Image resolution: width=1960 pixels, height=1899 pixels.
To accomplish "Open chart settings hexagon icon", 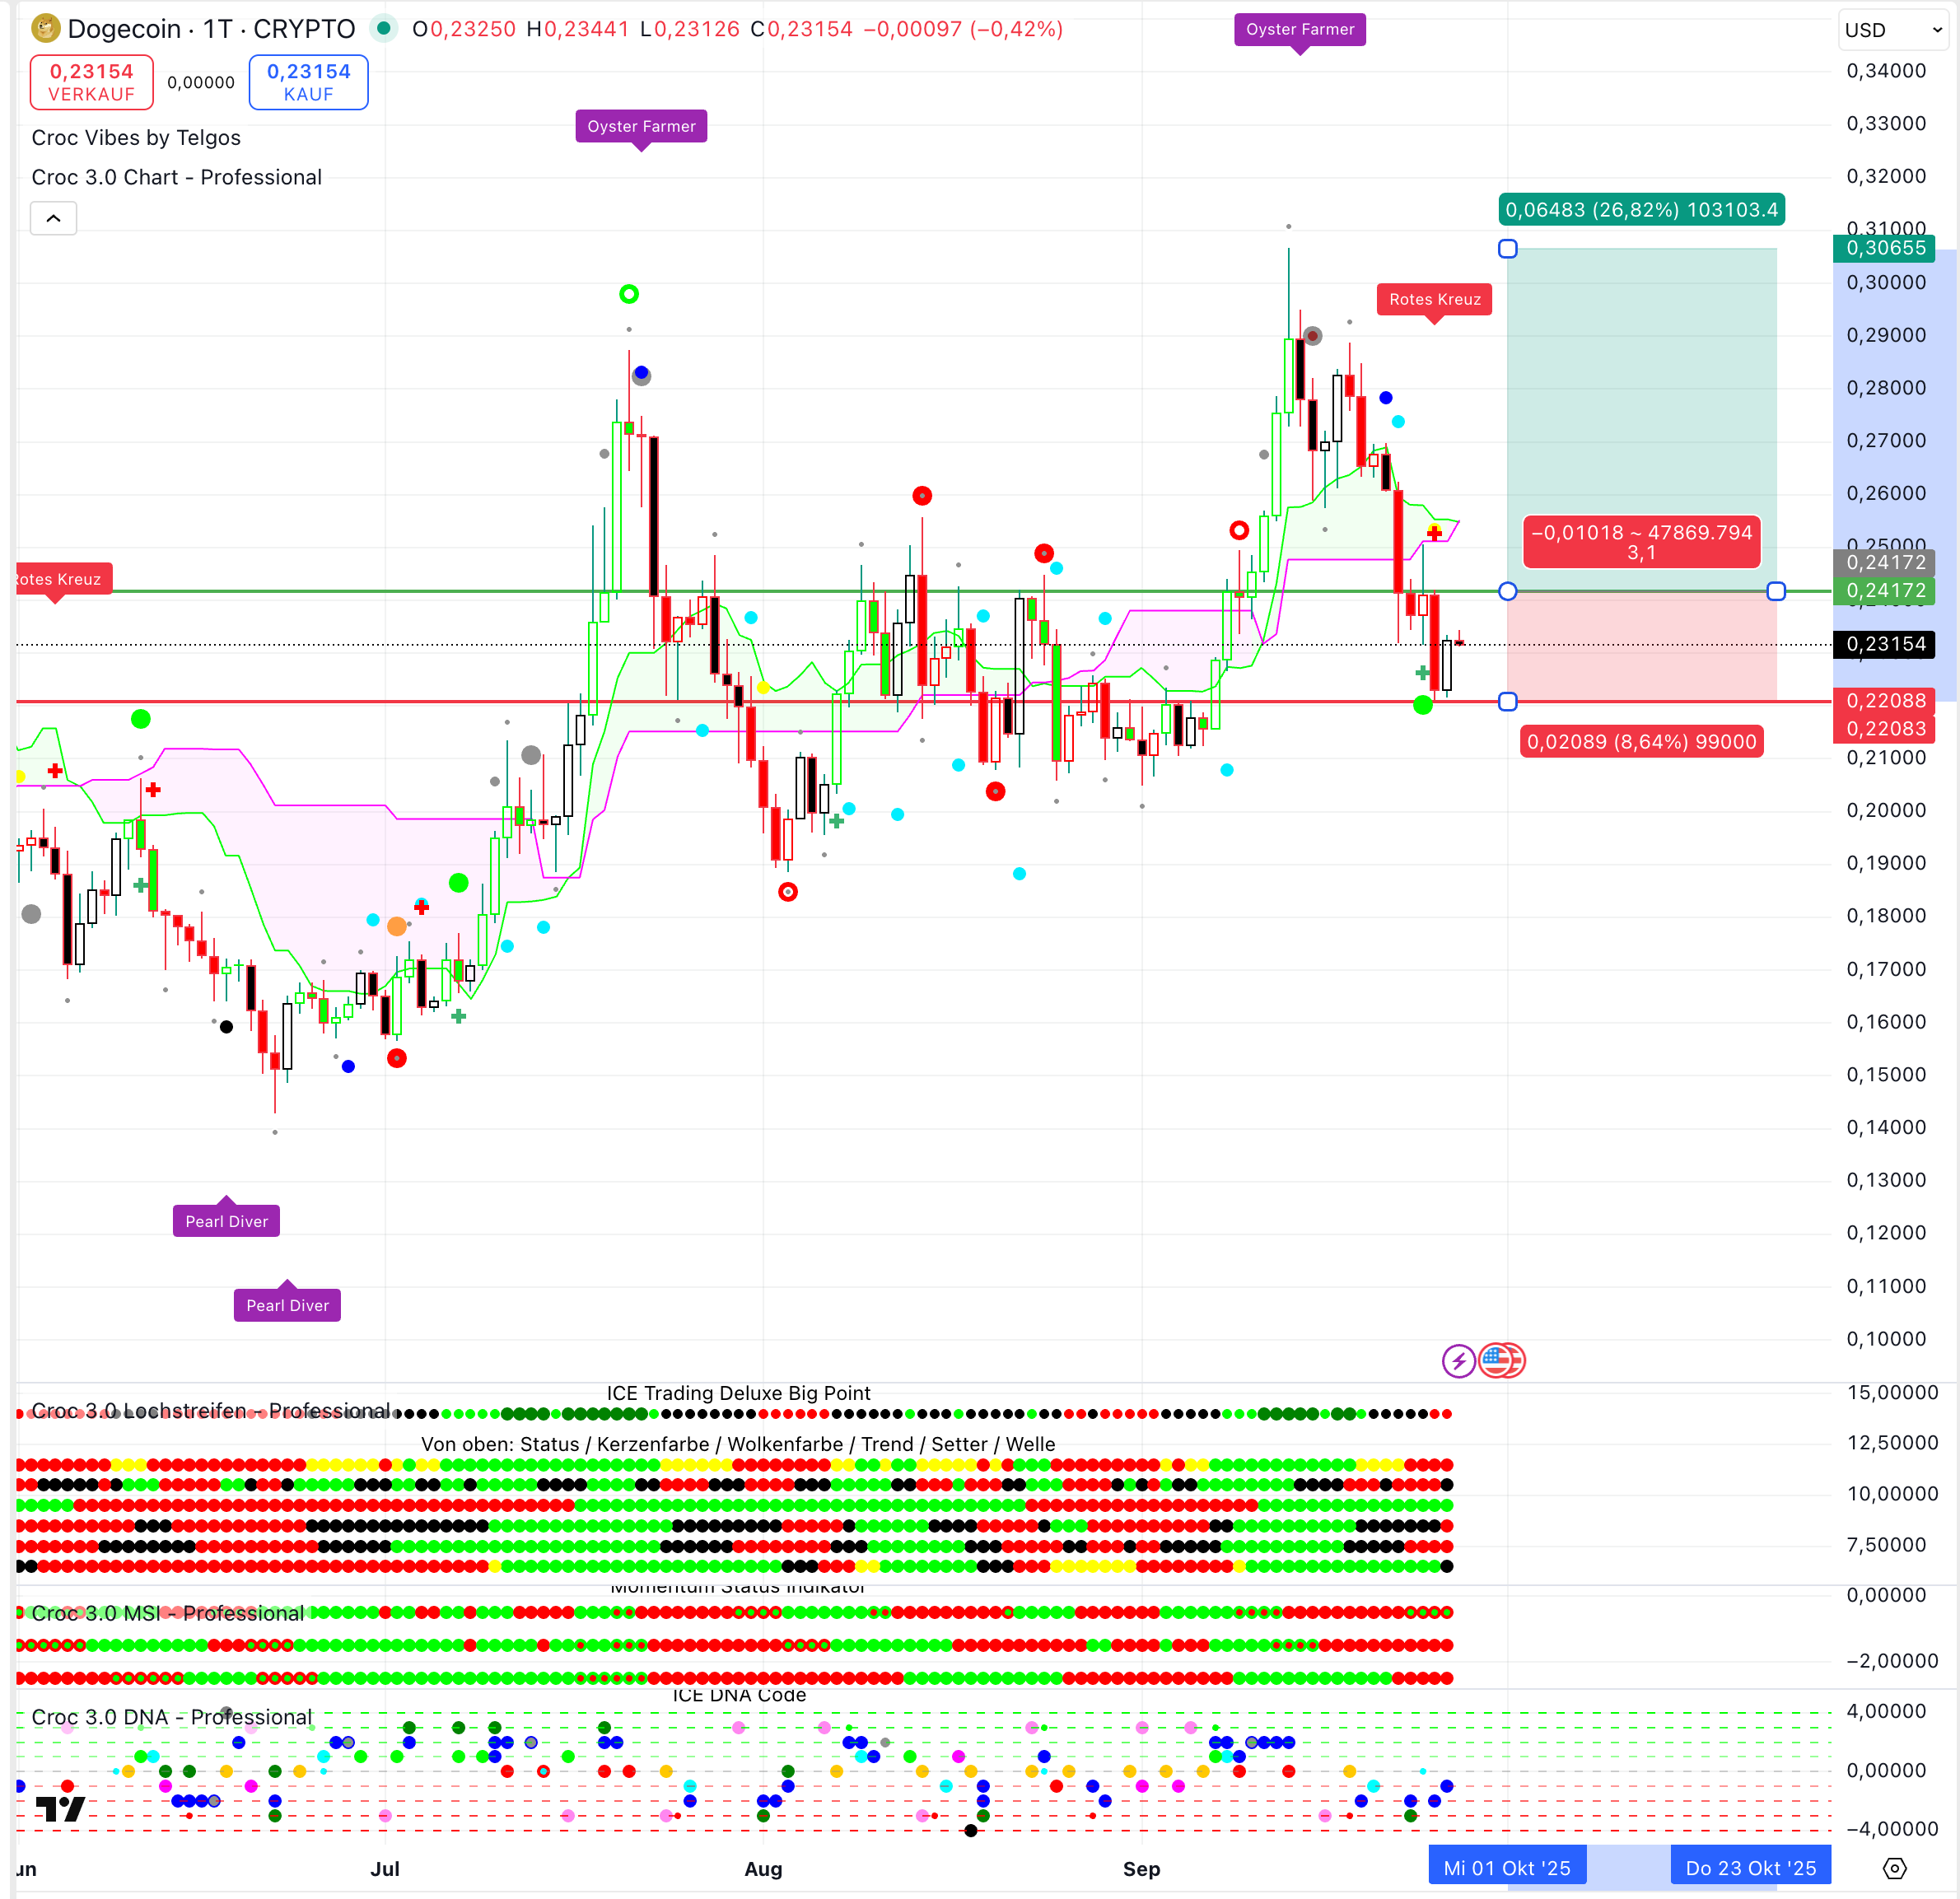I will coord(1894,1868).
